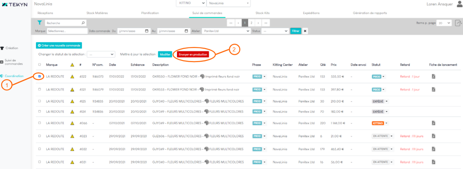Screen dimensions: 463x169
Task: Clear filters with the X button
Action: pyautogui.click(x=305, y=31)
